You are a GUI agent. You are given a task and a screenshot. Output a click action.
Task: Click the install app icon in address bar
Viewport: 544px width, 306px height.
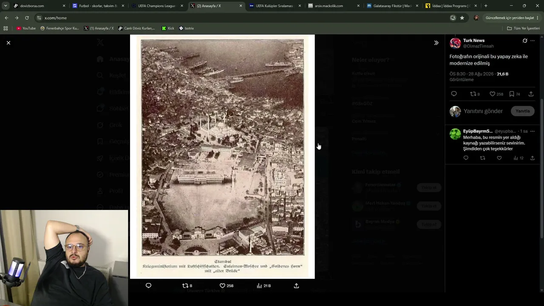[453, 18]
